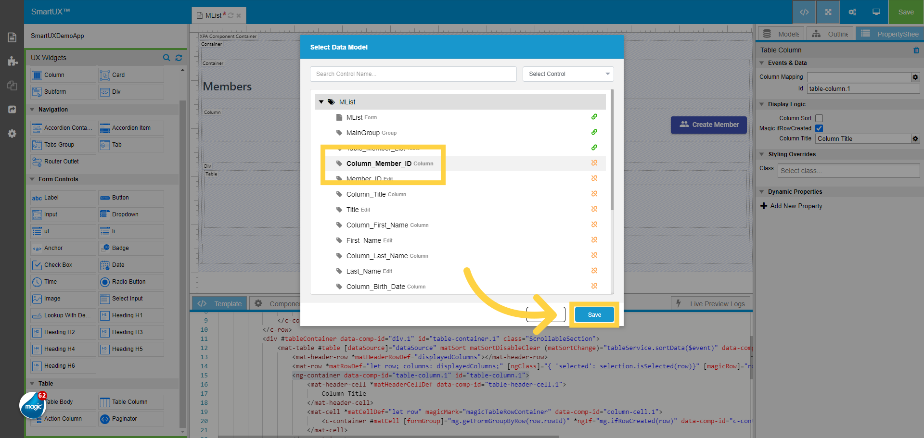Click the Save button in the dialog
The height and width of the screenshot is (438, 924).
point(594,314)
